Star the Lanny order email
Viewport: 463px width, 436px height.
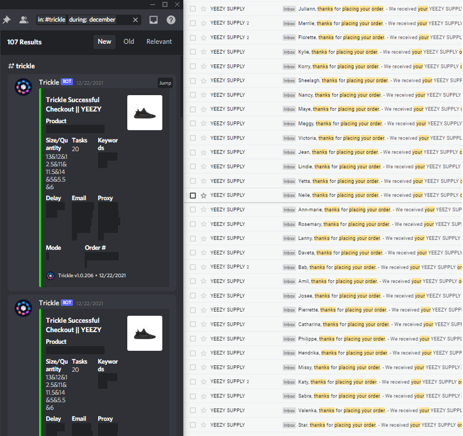pos(203,238)
